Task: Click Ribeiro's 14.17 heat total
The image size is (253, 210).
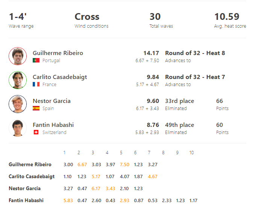Action: (151, 53)
